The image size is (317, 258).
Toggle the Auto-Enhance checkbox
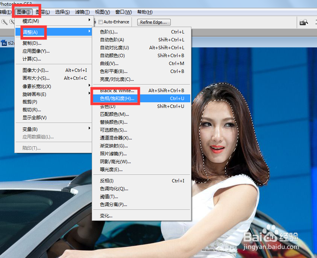click(x=100, y=22)
